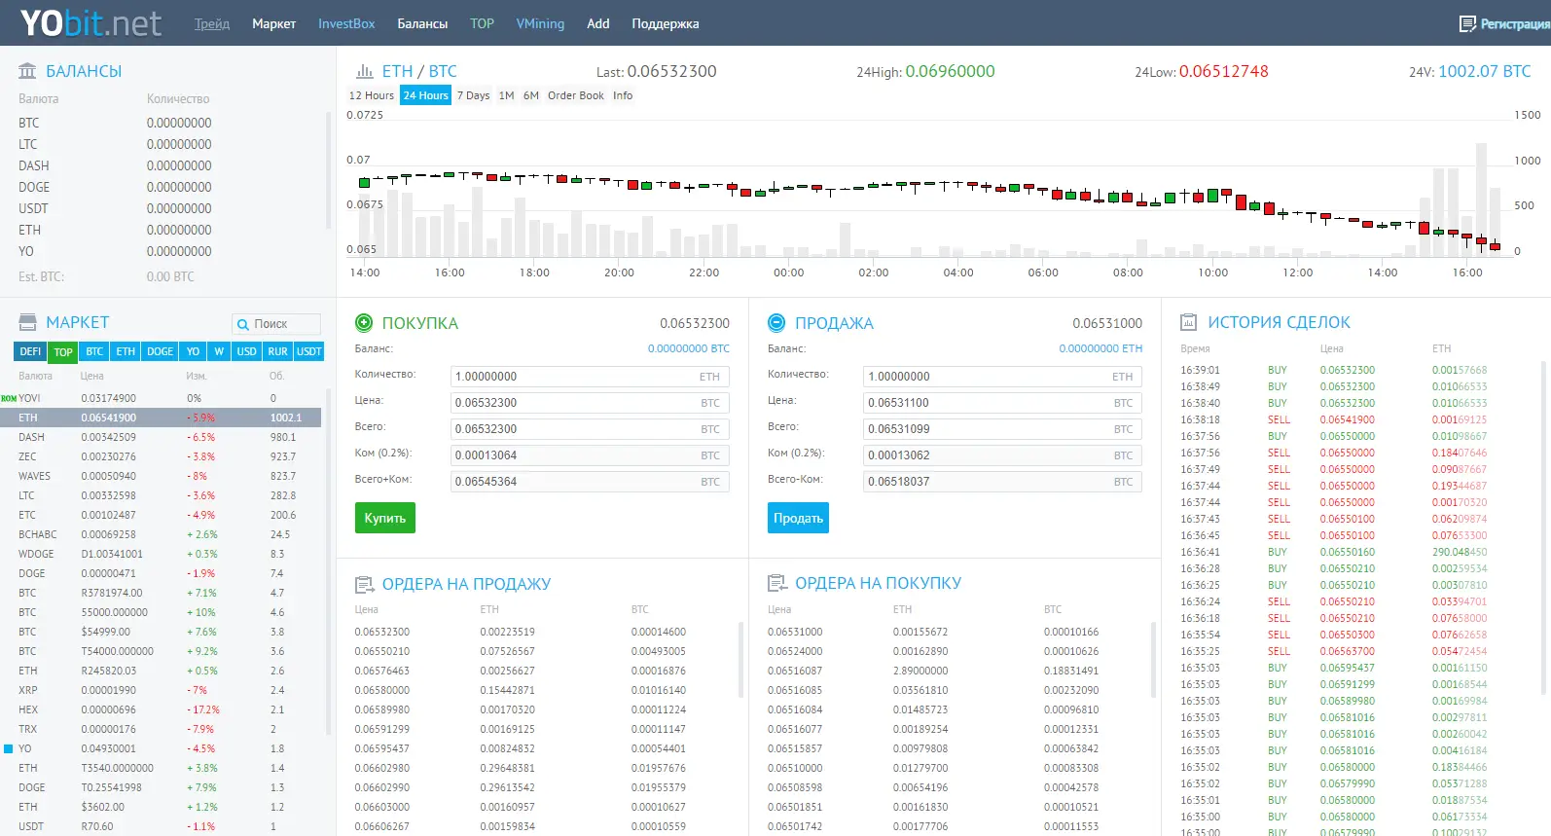The width and height of the screenshot is (1551, 836).
Task: Click the buy orders list icon
Action: click(x=777, y=583)
